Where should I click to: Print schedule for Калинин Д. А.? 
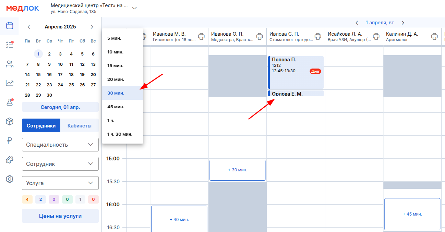(435, 36)
